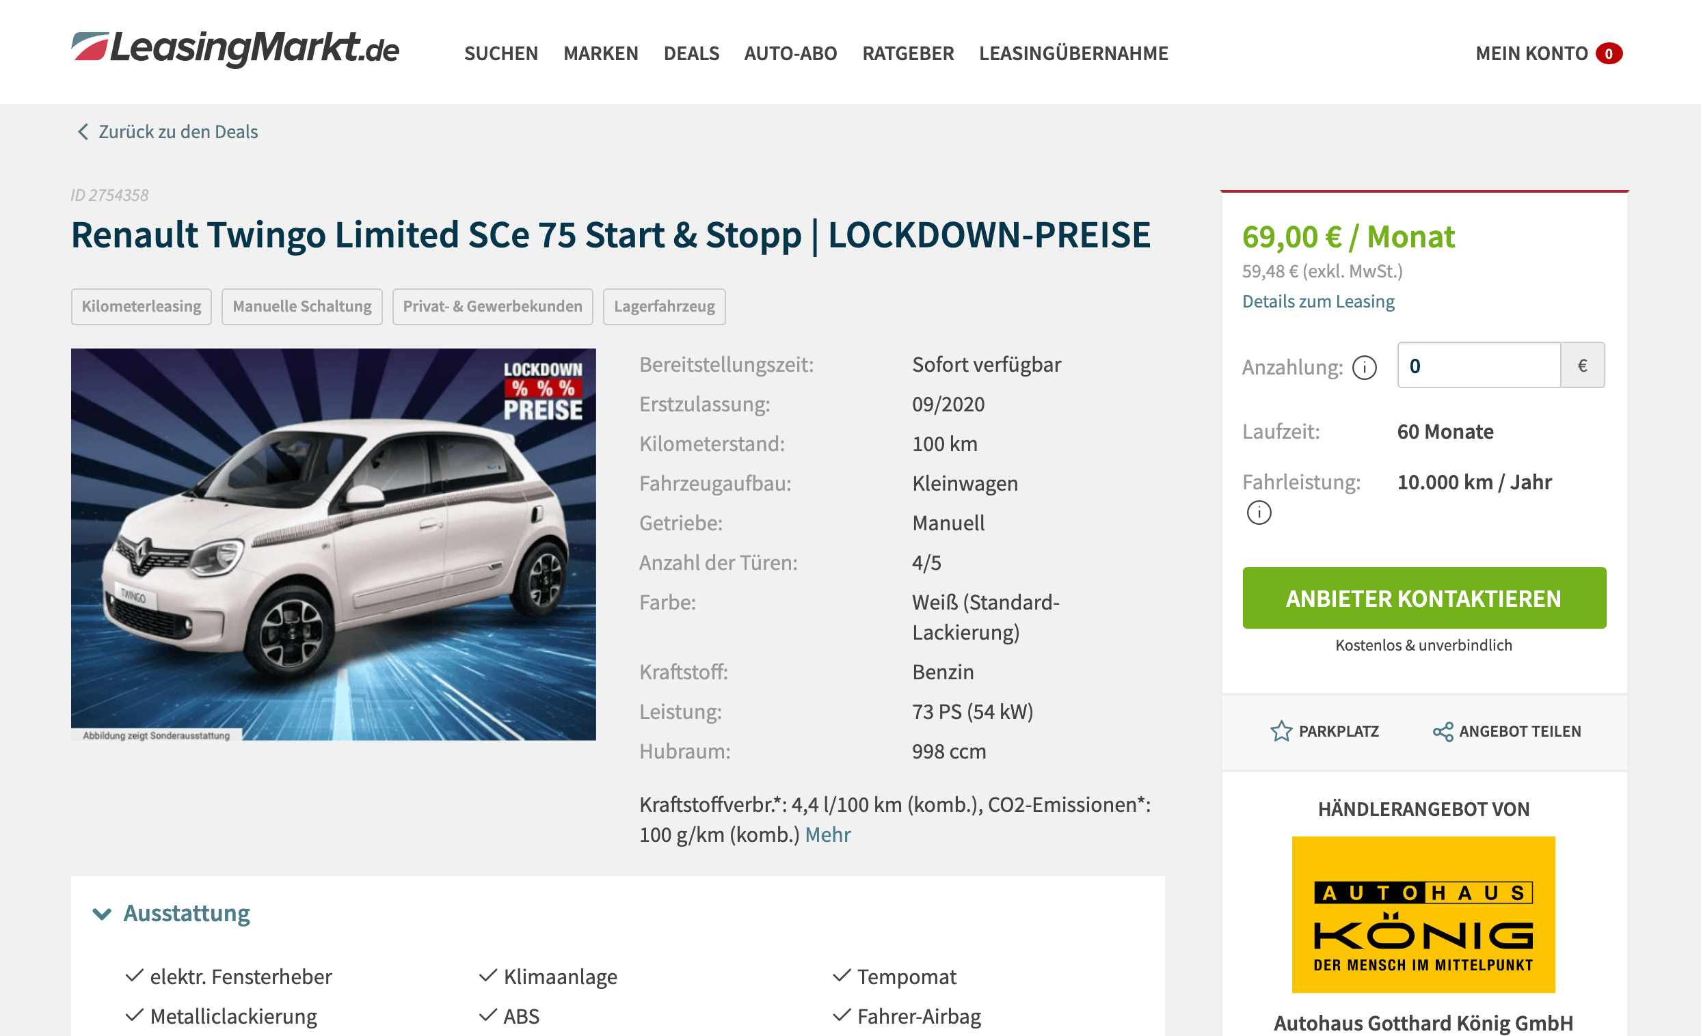
Task: Select the Lagerfahrzeug tag
Action: tap(664, 306)
